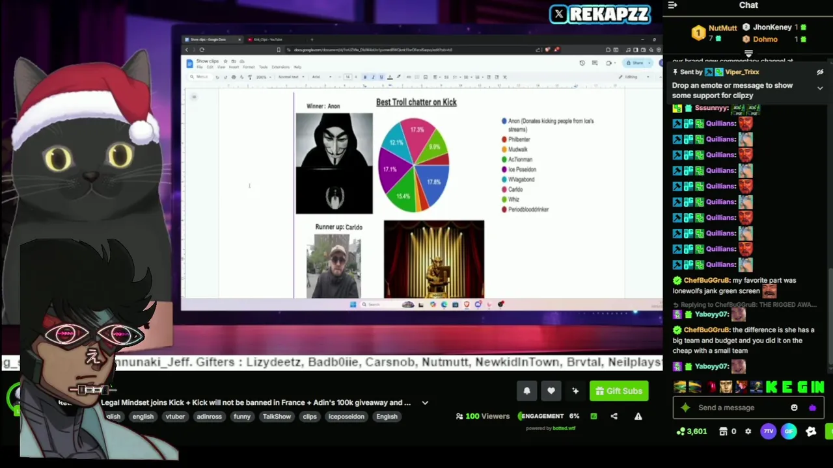Open the Arial font dropdown
The width and height of the screenshot is (833, 468).
[321, 77]
